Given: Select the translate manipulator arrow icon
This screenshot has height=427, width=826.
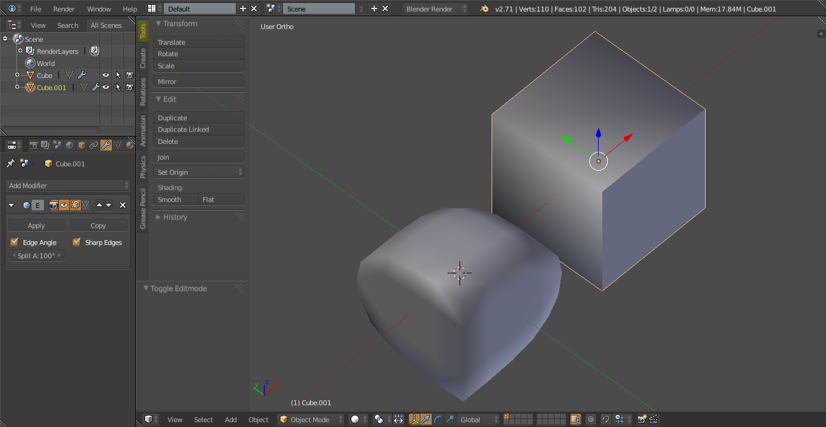Looking at the screenshot, I should pos(426,419).
